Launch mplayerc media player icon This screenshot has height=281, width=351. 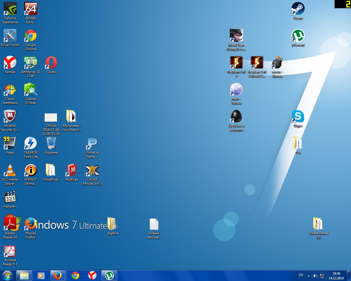point(10,199)
